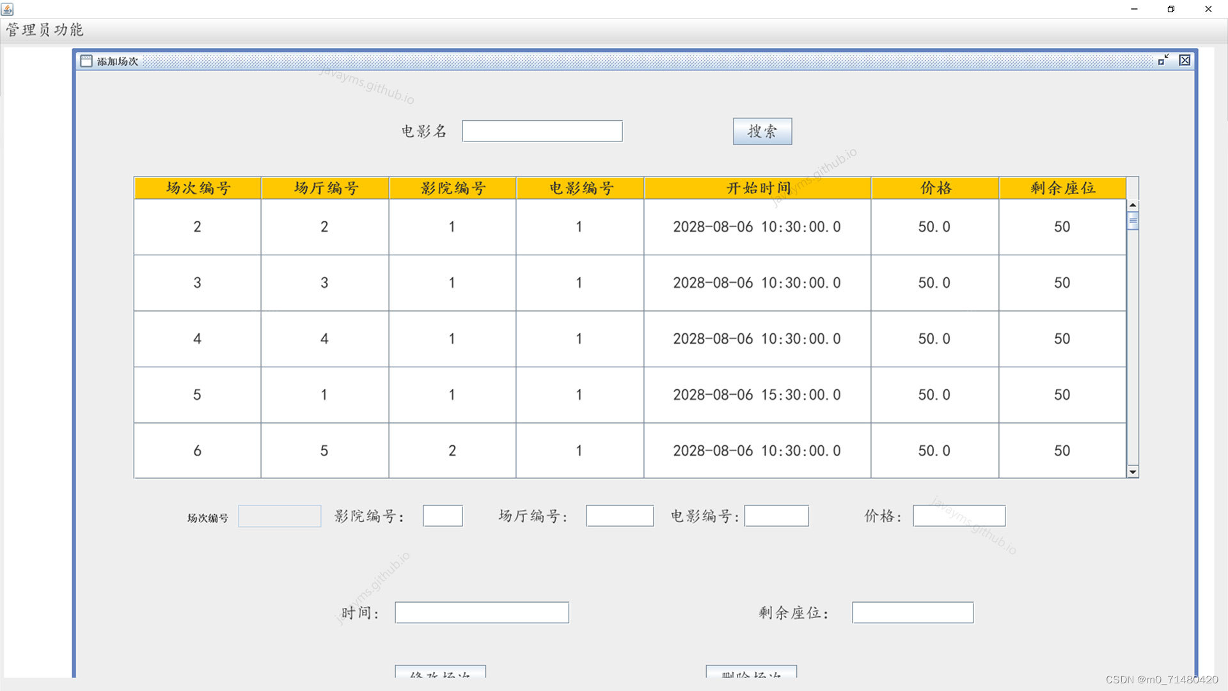
Task: Click the disabled 场次编号 field below table
Action: [x=279, y=516]
